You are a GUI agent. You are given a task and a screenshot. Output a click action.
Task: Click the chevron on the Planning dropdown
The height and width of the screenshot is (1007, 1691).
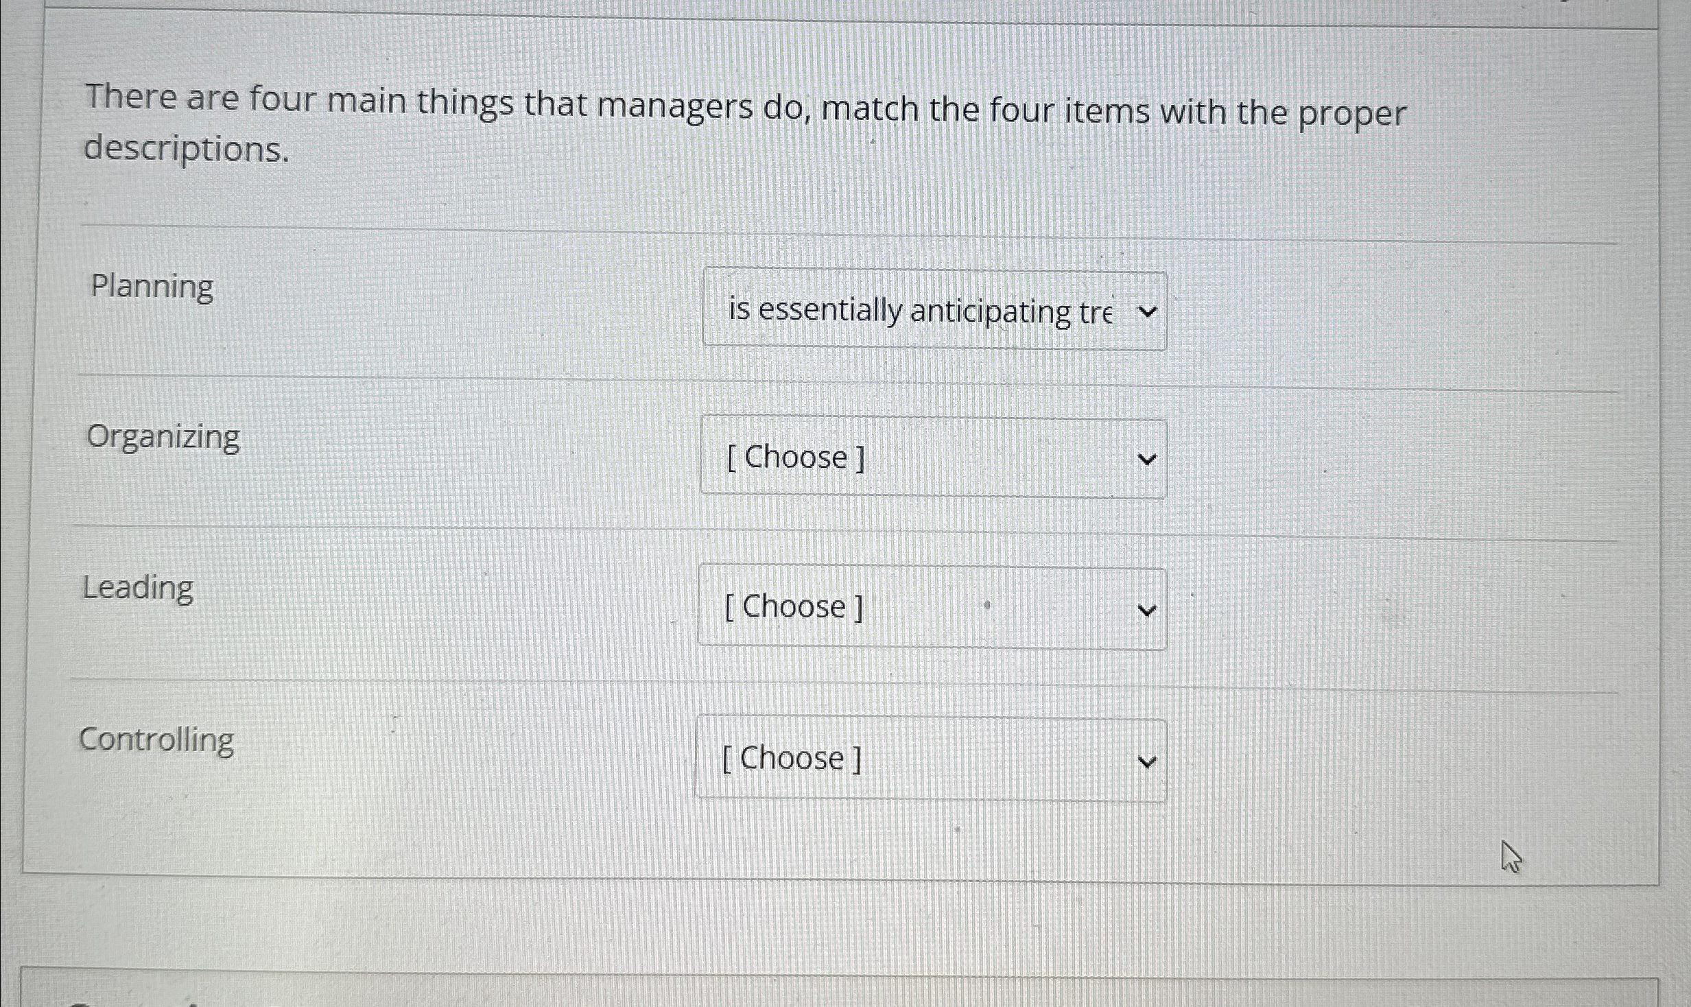tap(1147, 311)
